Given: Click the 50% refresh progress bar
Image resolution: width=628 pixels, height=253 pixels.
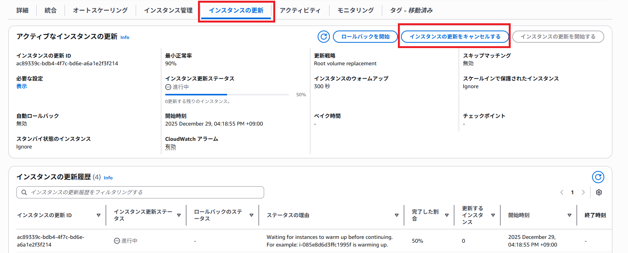Looking at the screenshot, I should 227,95.
